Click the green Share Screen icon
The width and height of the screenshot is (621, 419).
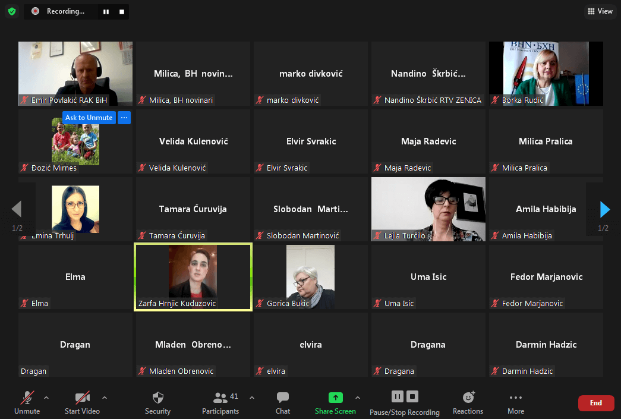[335, 398]
